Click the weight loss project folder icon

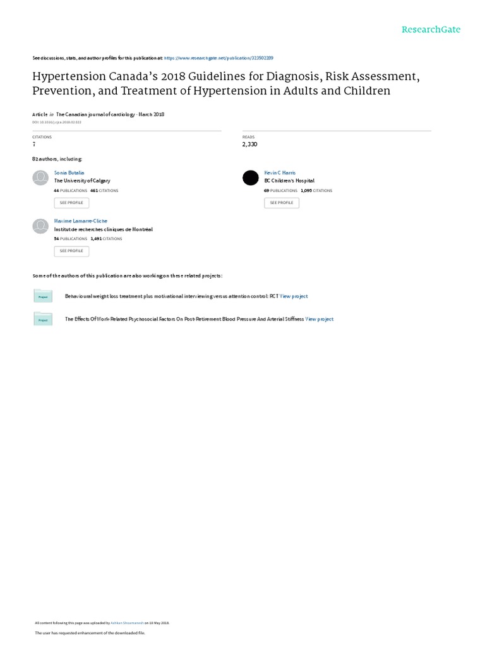pos(43,296)
